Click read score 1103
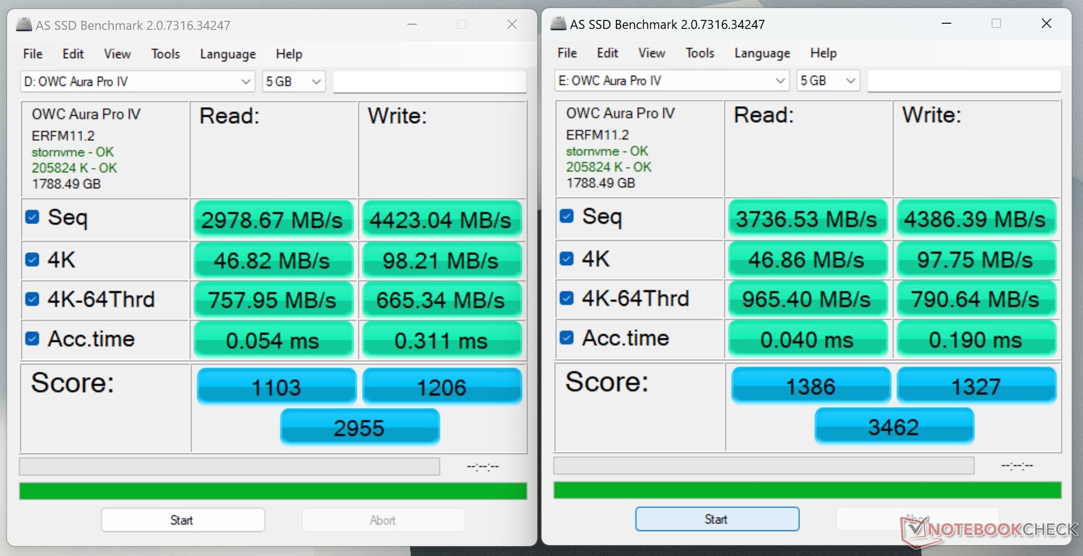 276,386
